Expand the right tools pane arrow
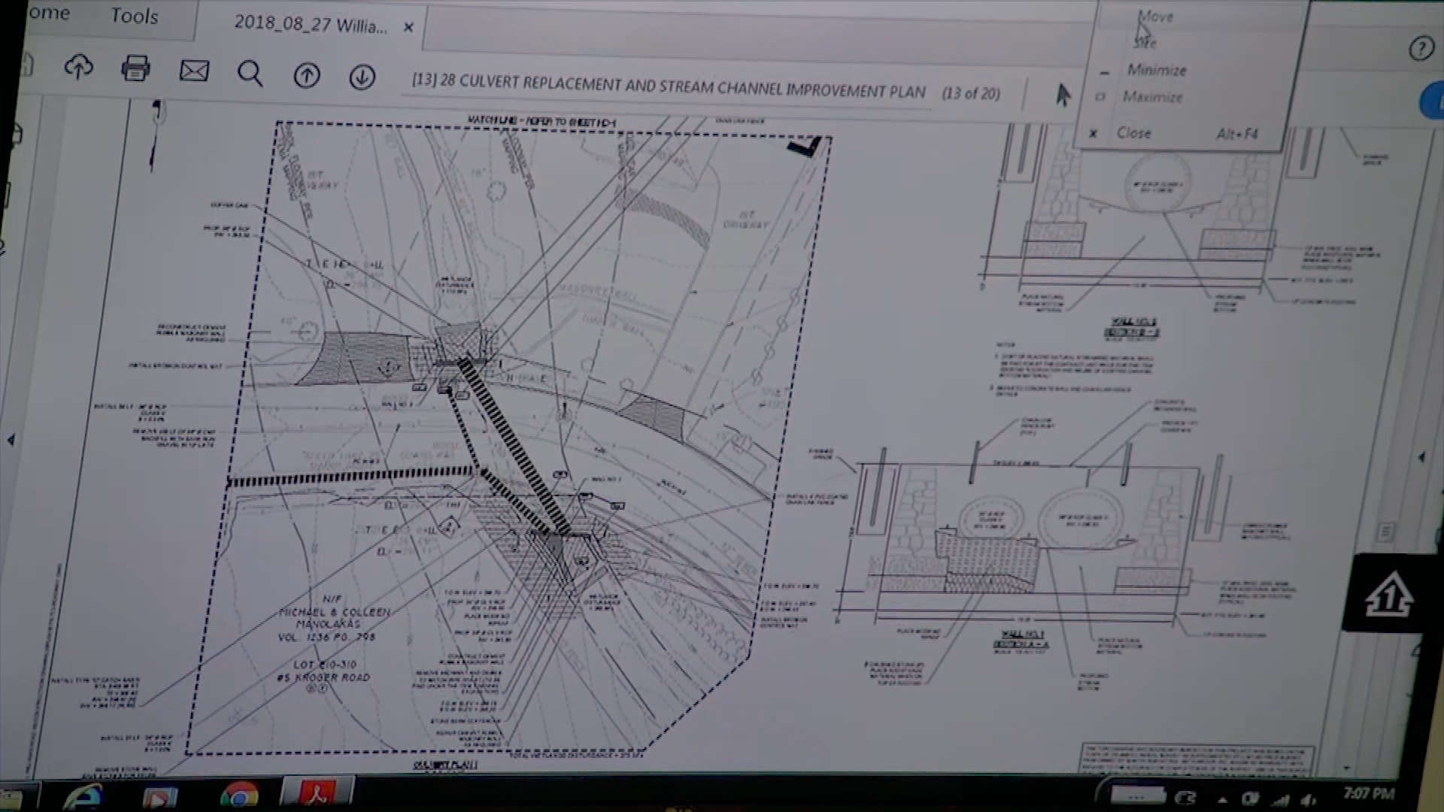 [x=1421, y=456]
